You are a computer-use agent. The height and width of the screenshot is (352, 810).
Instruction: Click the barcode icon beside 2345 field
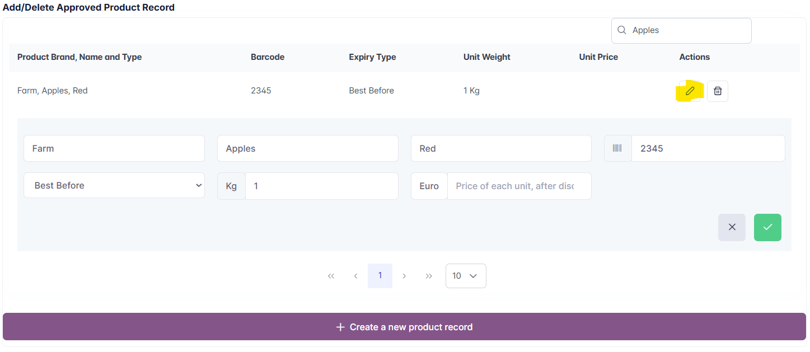click(x=617, y=148)
